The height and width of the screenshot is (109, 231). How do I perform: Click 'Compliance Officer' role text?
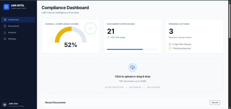coord(17,106)
